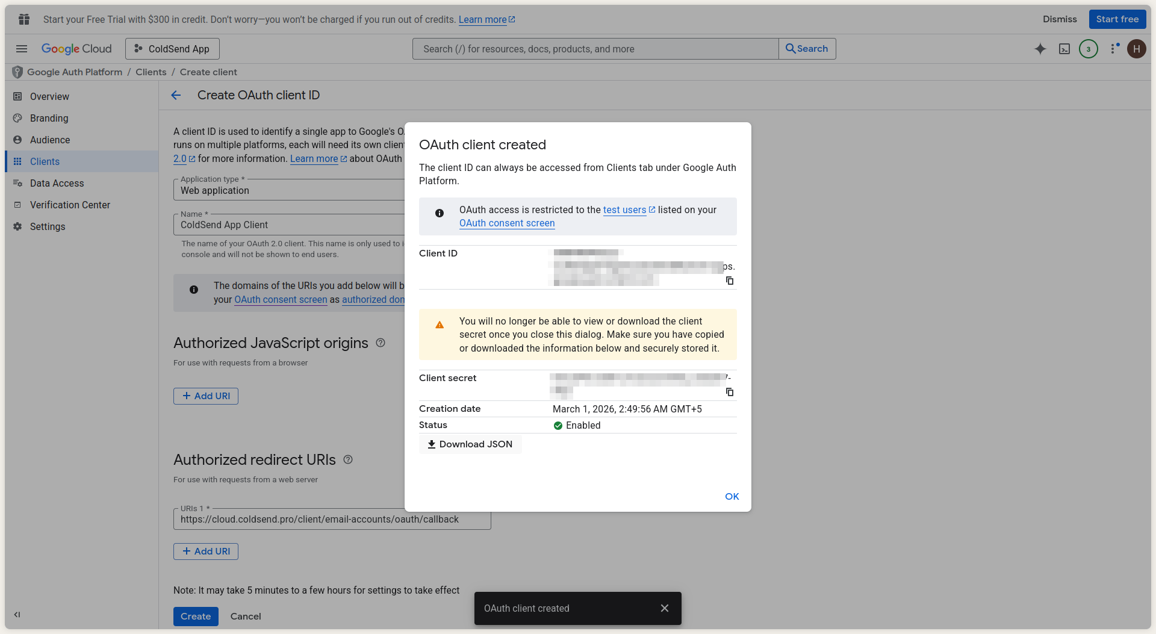This screenshot has width=1156, height=634.
Task: Open the hamburger navigation menu
Action: coord(22,49)
